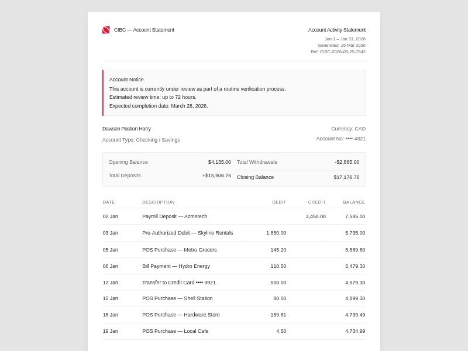The image size is (468, 351).
Task: Select the POS Purchase — Local Cafe entry
Action: pos(175,331)
